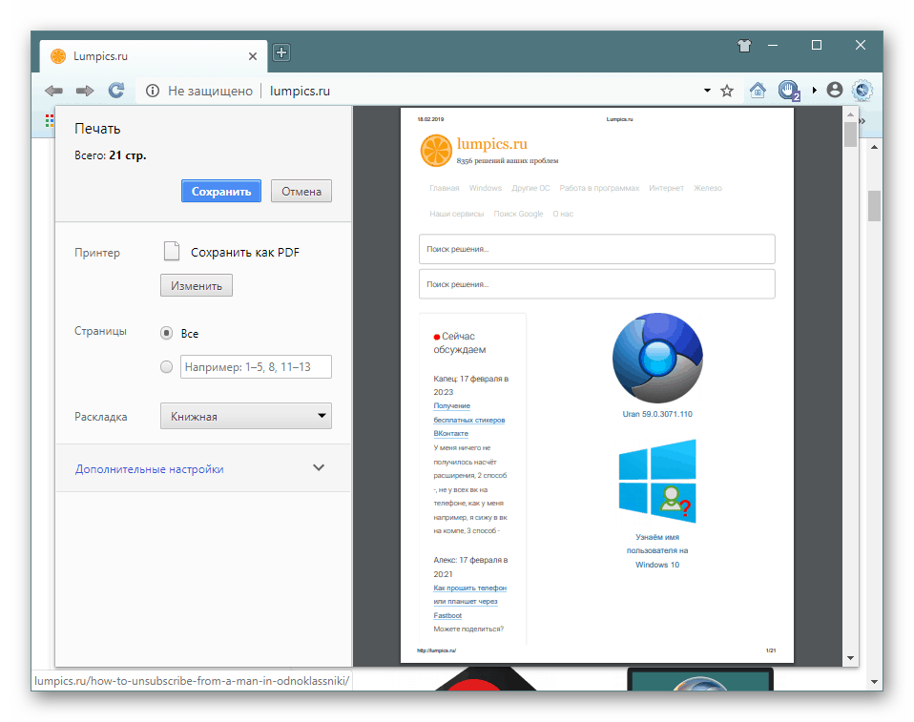Click the forward navigation arrow
This screenshot has width=914, height=722.
tap(84, 90)
